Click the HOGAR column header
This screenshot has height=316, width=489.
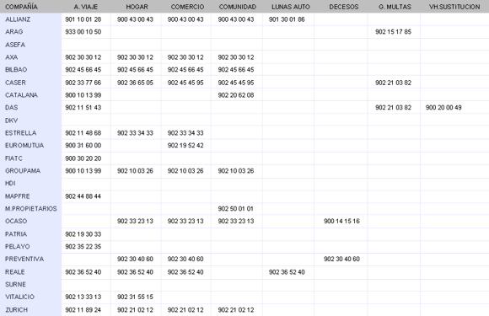point(137,7)
